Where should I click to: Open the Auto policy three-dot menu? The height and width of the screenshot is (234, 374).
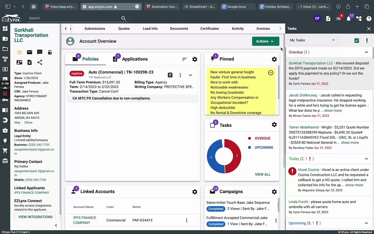coord(180,75)
